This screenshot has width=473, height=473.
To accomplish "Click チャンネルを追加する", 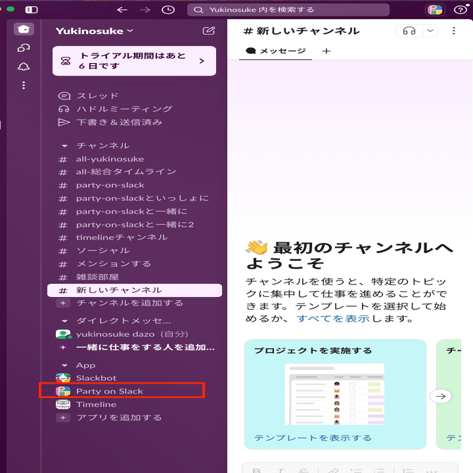I will pyautogui.click(x=135, y=303).
